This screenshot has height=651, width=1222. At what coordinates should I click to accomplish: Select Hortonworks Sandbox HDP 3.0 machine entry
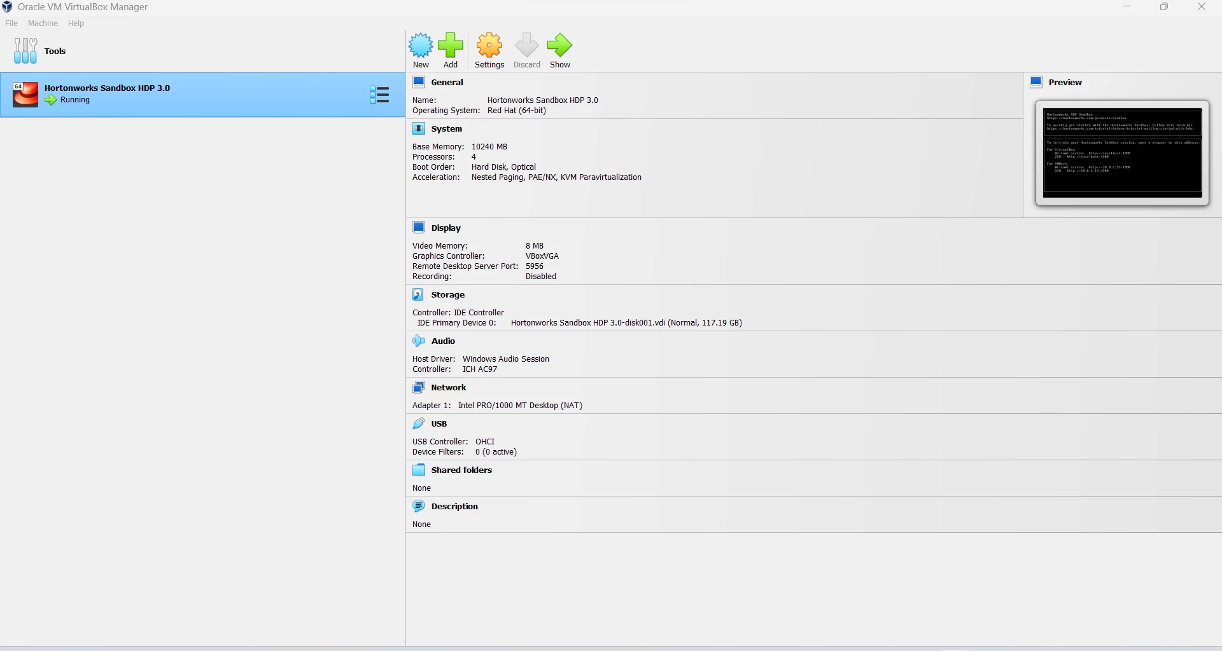point(202,95)
